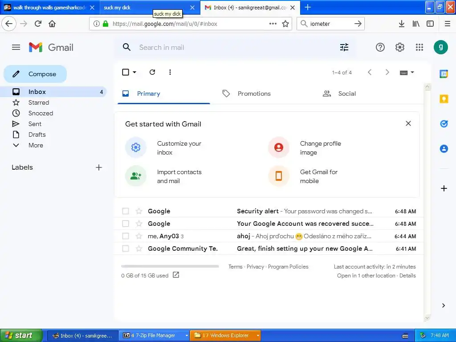The width and height of the screenshot is (456, 342).
Task: Open Google Keep side panel
Action: pos(444,99)
